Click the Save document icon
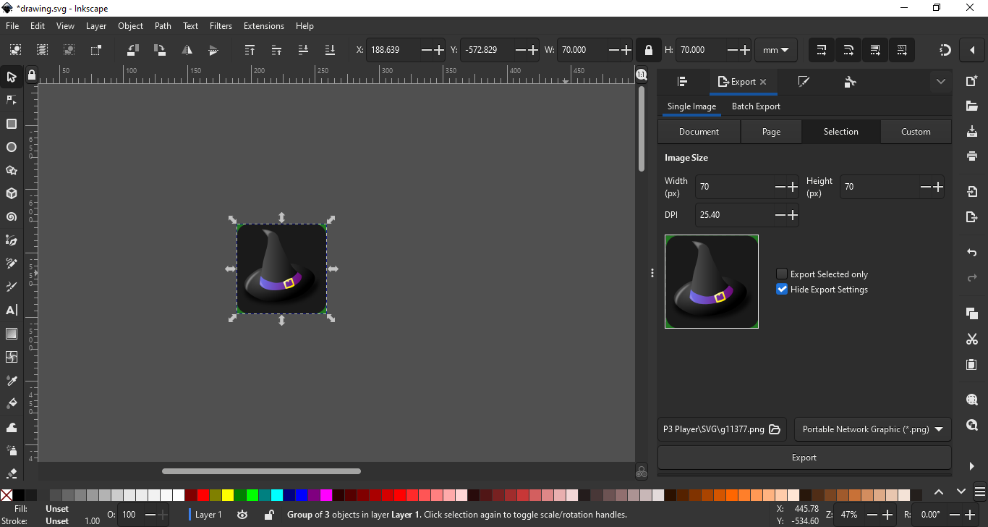The image size is (988, 527). point(972,131)
